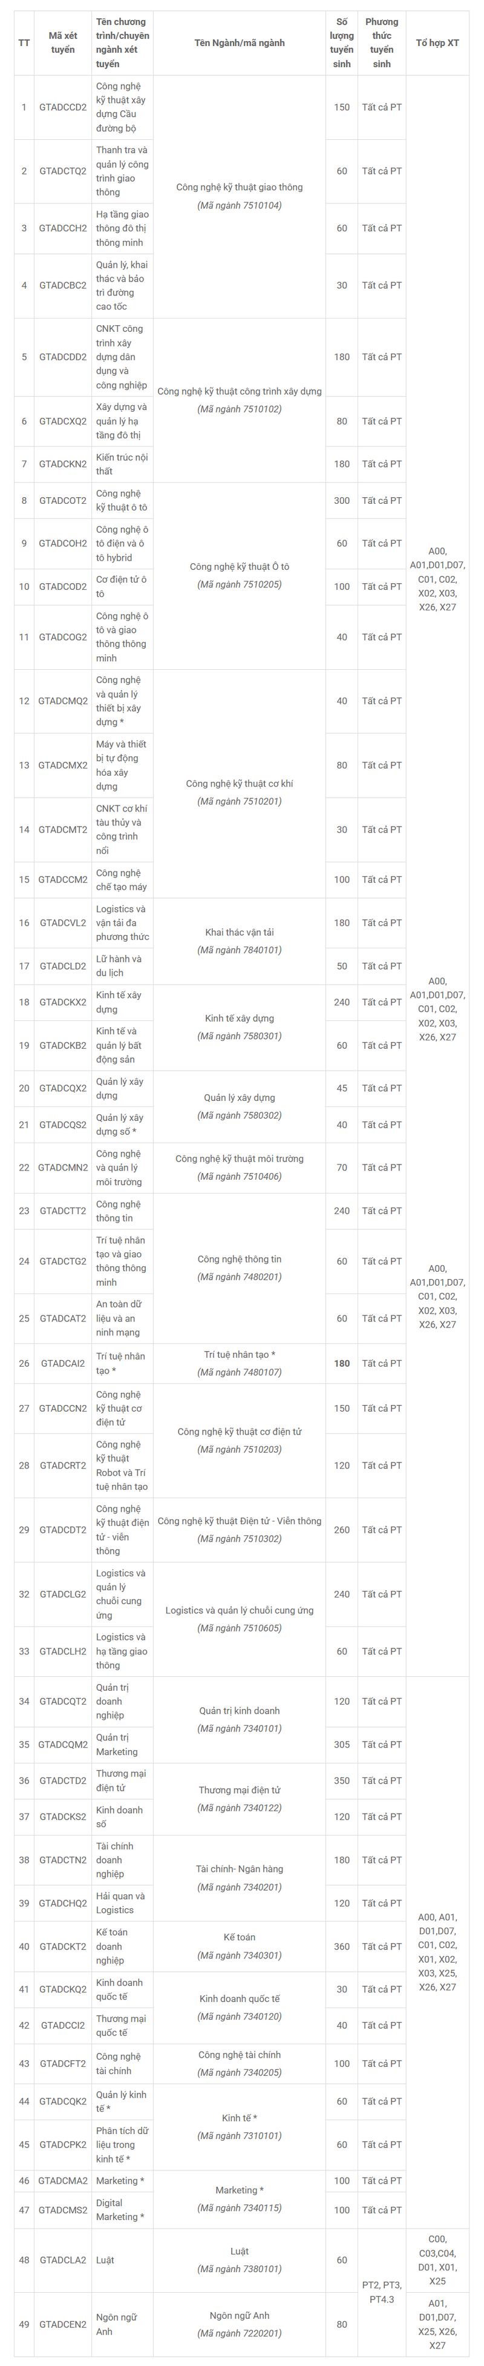
Task: Click the "Ngôn ngữ Anh" major cell 7220201
Action: point(239,2324)
